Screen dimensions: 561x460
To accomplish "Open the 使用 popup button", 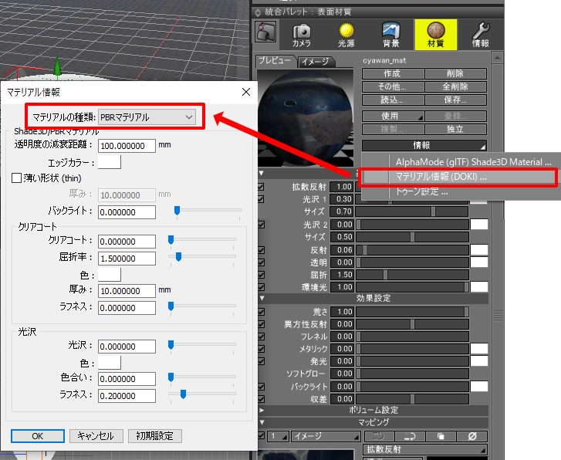I will pos(393,116).
